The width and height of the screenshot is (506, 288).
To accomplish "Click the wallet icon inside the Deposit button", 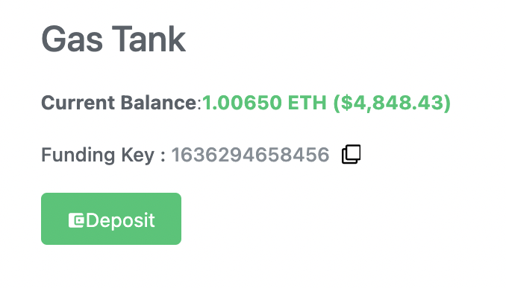I will coord(76,220).
